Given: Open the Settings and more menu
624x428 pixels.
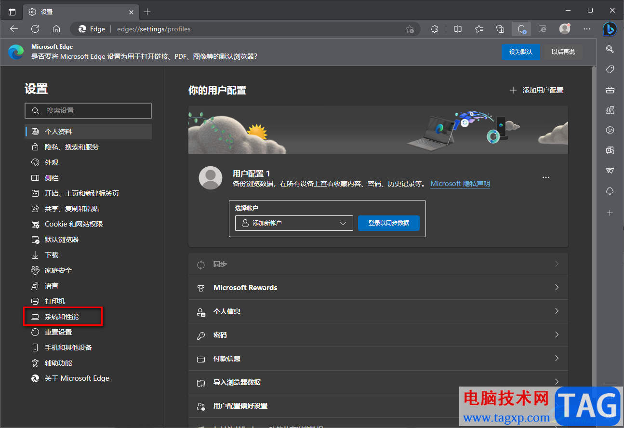Looking at the screenshot, I should 587,29.
